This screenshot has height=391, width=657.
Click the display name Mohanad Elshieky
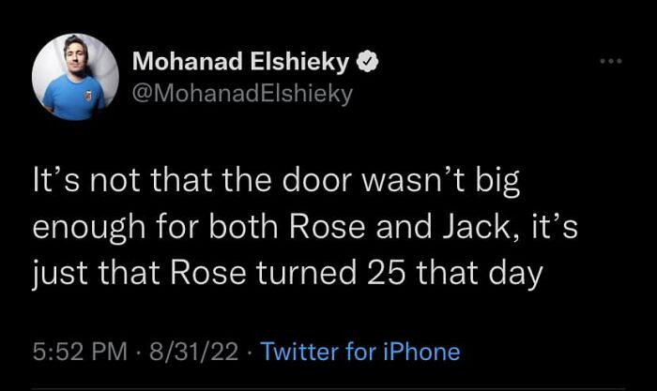[241, 64]
